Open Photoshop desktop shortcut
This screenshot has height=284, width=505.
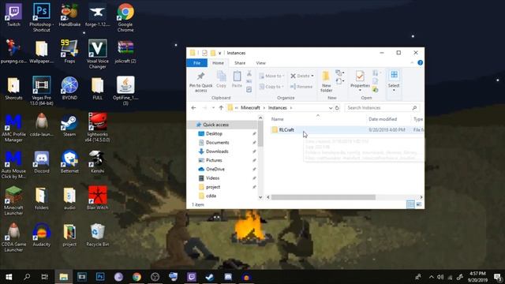point(42,17)
